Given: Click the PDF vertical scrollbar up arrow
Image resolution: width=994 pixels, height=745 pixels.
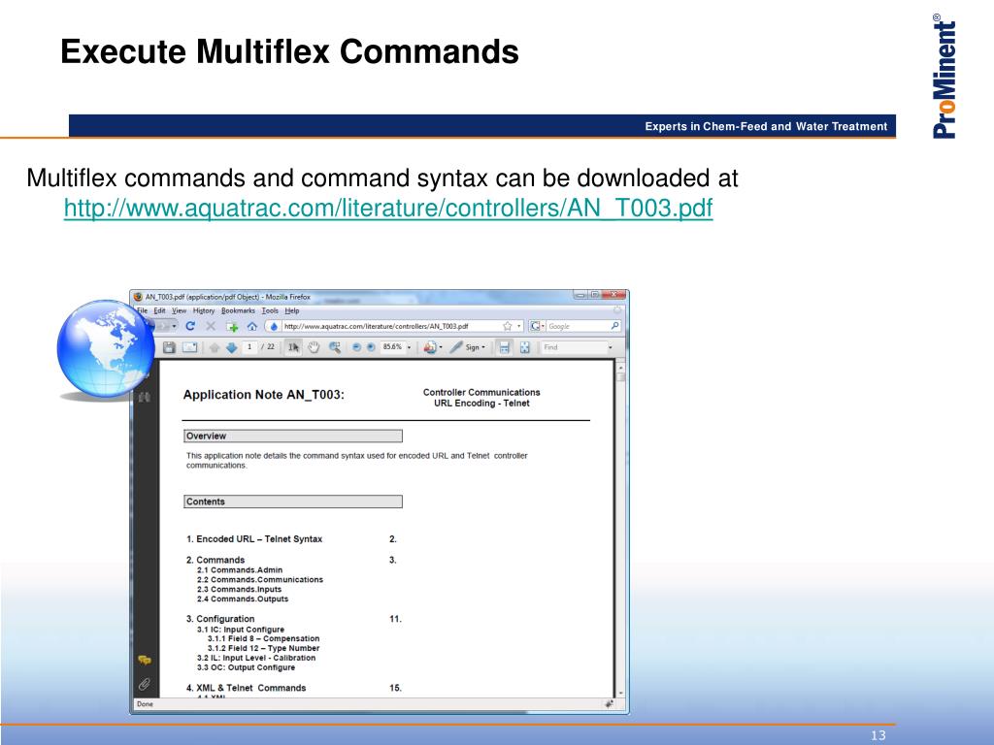Looking at the screenshot, I should click(x=620, y=368).
